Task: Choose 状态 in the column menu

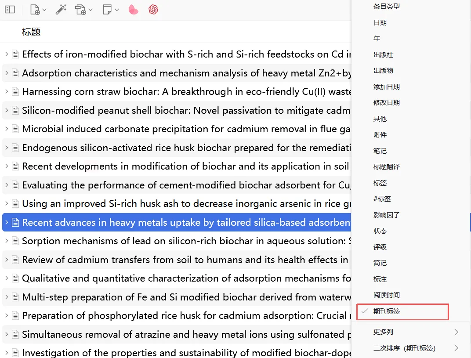Action: pyautogui.click(x=380, y=231)
